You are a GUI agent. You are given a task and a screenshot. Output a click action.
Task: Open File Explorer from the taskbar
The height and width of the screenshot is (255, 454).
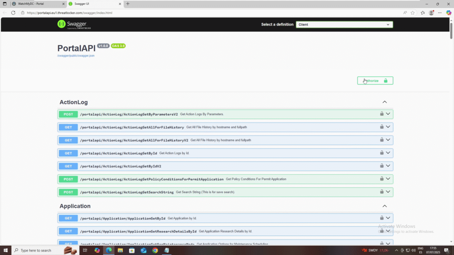point(120,251)
